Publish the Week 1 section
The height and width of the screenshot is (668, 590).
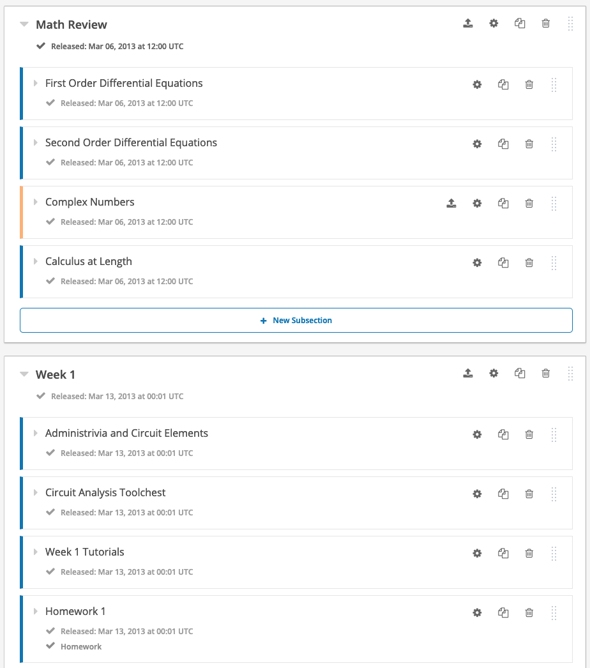click(x=468, y=374)
